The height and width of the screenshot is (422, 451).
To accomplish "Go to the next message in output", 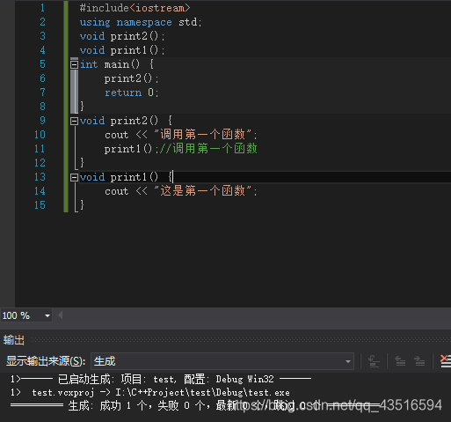I will tap(419, 361).
